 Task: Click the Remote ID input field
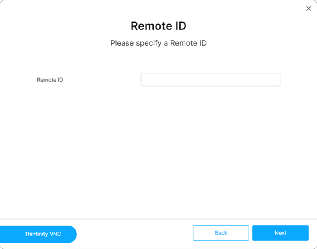click(210, 80)
